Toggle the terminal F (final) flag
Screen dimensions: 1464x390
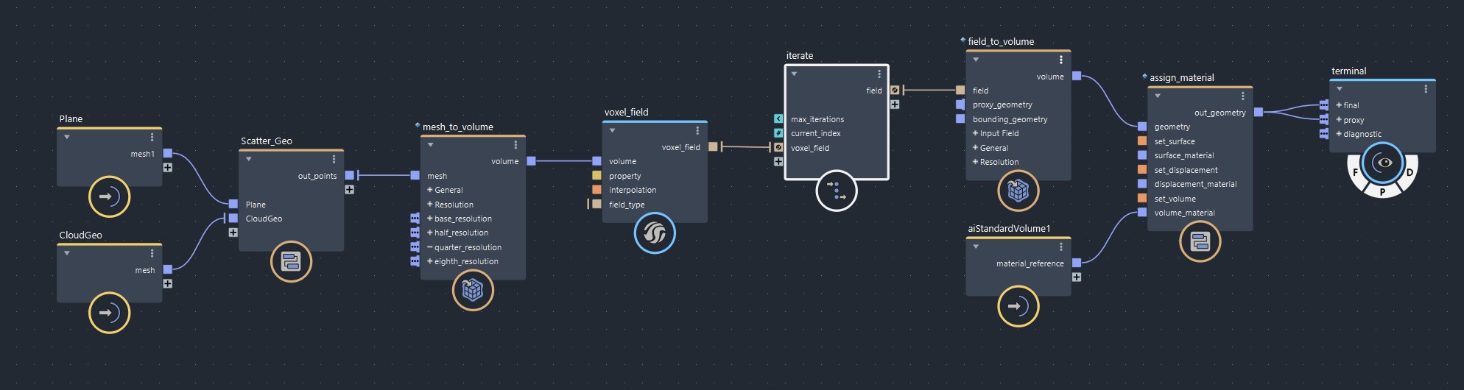pyautogui.click(x=1356, y=172)
